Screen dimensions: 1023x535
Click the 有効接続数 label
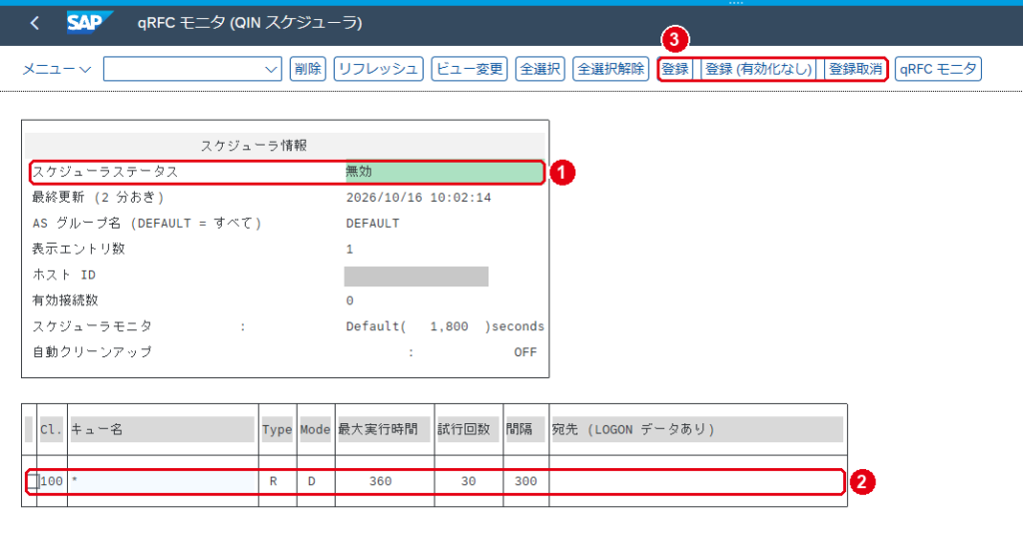[x=65, y=300]
